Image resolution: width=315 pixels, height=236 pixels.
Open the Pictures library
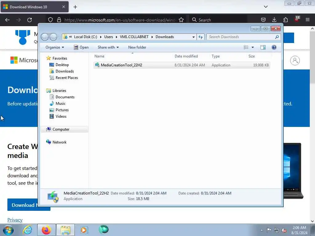62,110
